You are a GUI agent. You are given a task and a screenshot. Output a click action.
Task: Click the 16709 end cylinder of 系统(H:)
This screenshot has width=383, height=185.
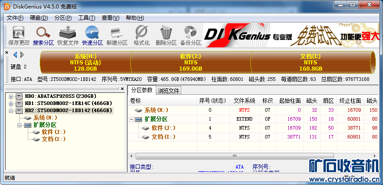pos(354,110)
